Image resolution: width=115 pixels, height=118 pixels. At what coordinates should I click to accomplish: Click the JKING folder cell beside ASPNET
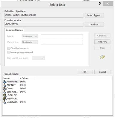pos(23,85)
